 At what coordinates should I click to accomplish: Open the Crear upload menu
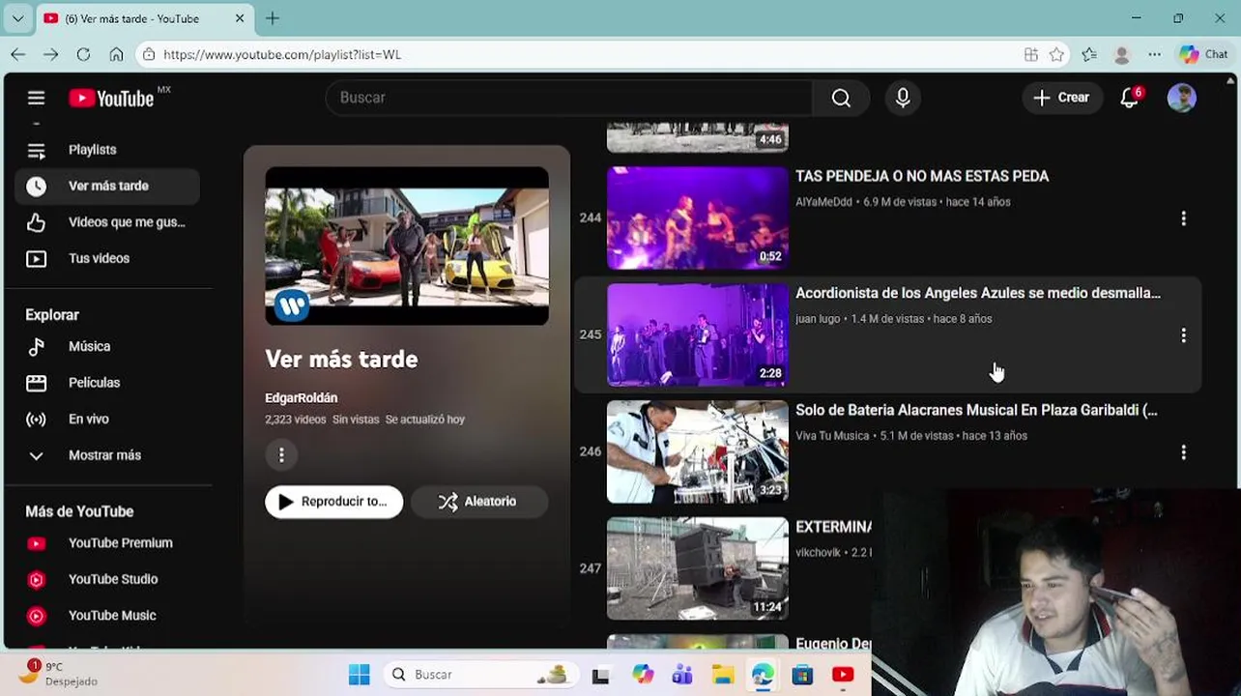(x=1061, y=98)
